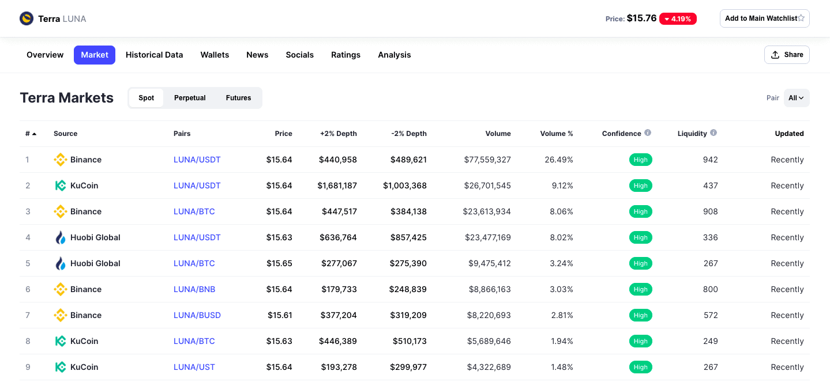The height and width of the screenshot is (382, 830).
Task: Click the KuCoin logo in row 8
Action: [60, 341]
